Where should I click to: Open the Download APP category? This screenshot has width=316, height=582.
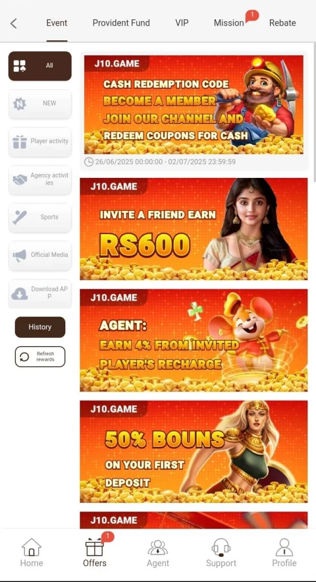40,293
